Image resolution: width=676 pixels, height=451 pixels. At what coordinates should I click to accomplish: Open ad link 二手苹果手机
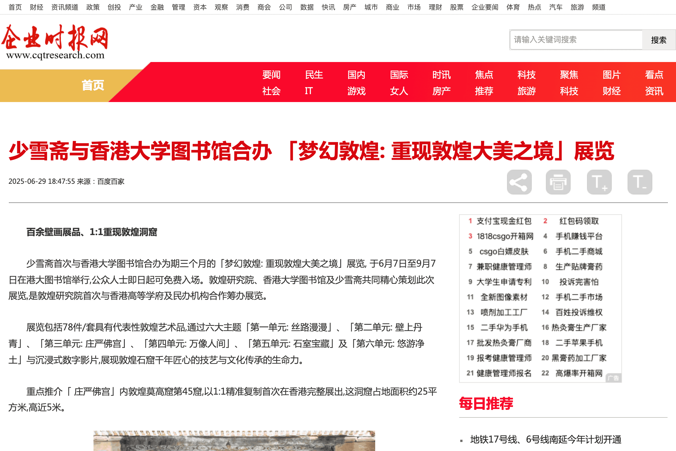point(579,343)
